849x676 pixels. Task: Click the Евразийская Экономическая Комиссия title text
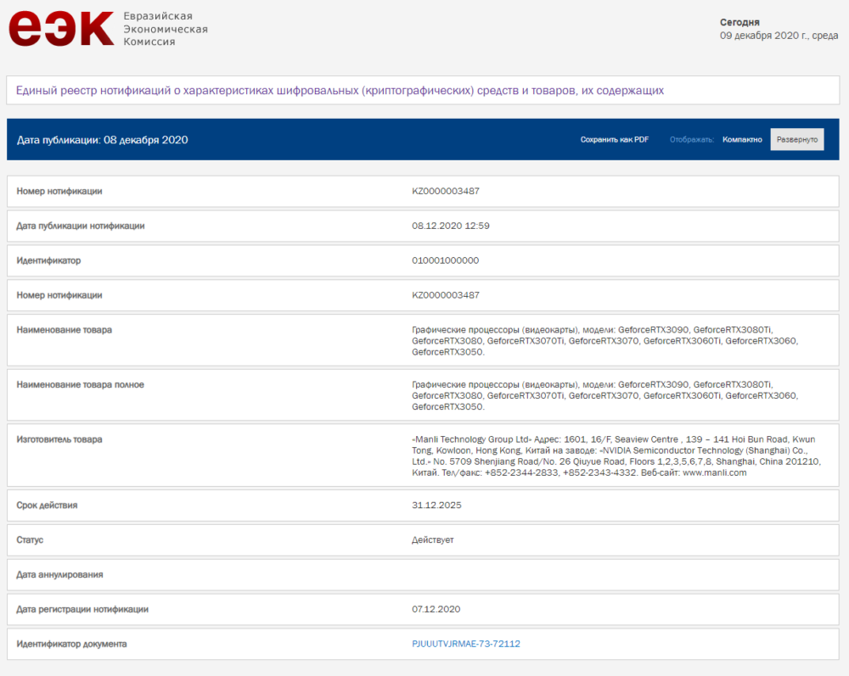(x=166, y=29)
